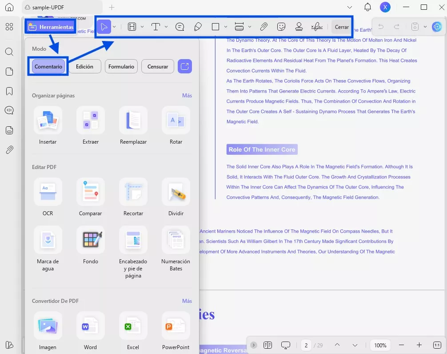Open the Numeración Bates tool
The width and height of the screenshot is (447, 354).
pyautogui.click(x=176, y=249)
